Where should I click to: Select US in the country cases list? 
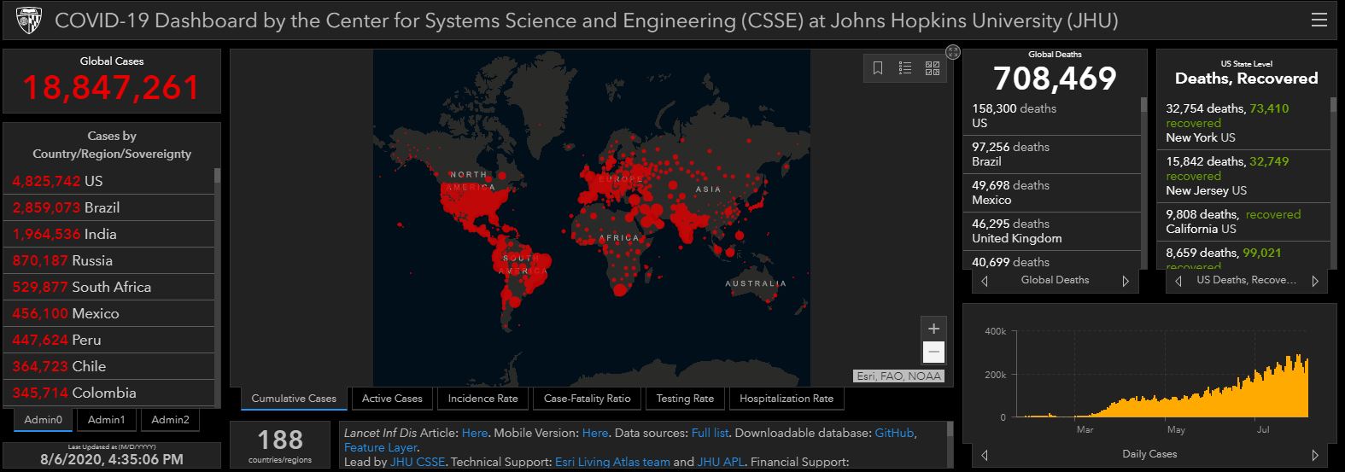coord(109,181)
